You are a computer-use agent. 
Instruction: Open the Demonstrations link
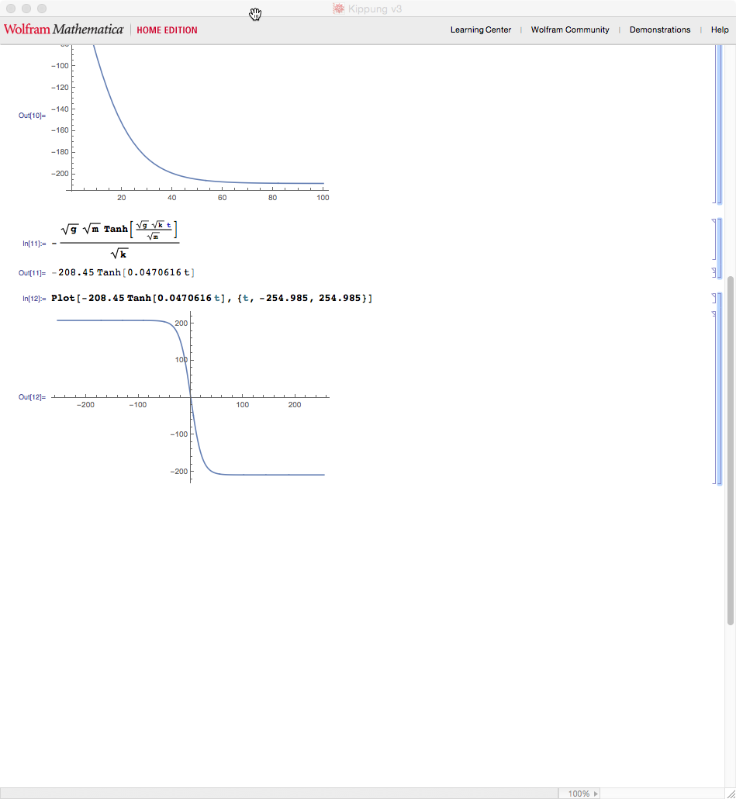click(659, 29)
